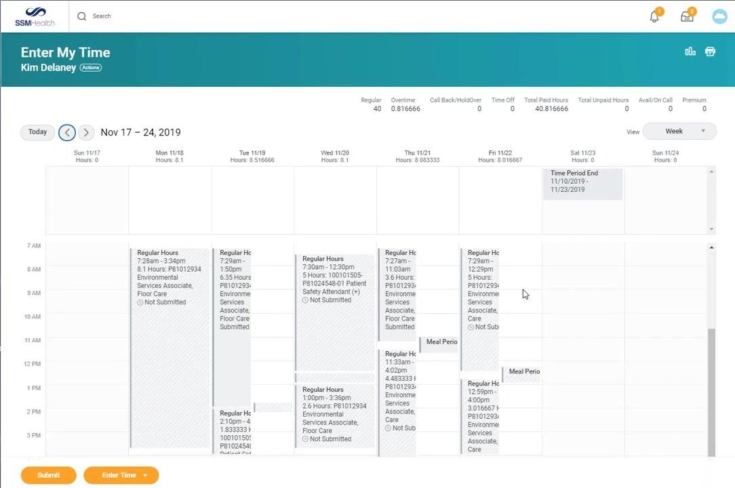
Task: Click the Total Paid Hours 40.816666 value
Action: (552, 108)
